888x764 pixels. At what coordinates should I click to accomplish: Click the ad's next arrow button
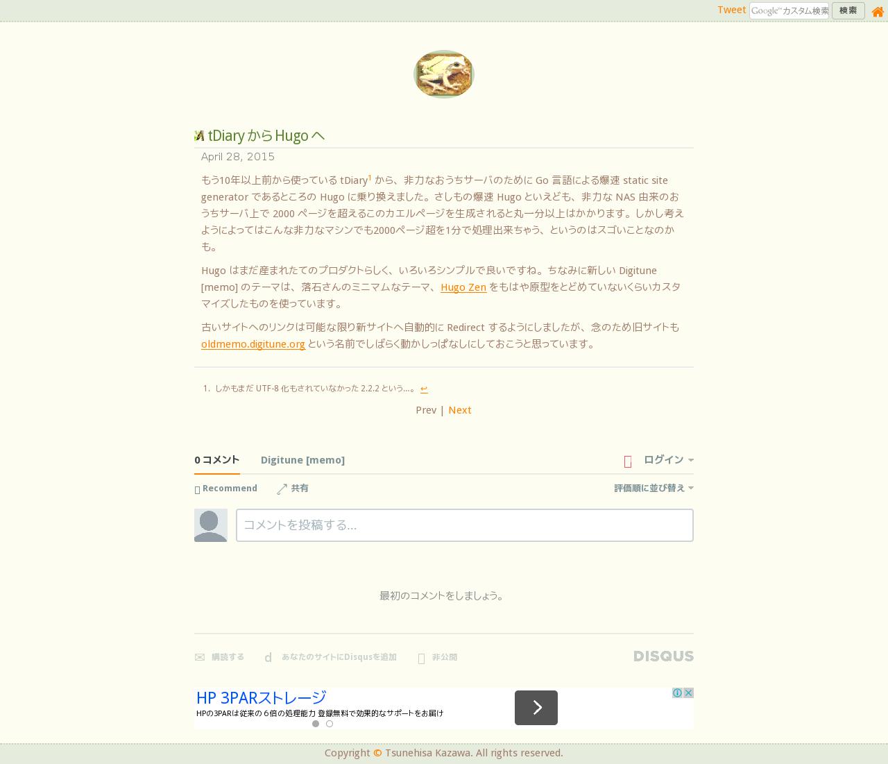point(536,708)
